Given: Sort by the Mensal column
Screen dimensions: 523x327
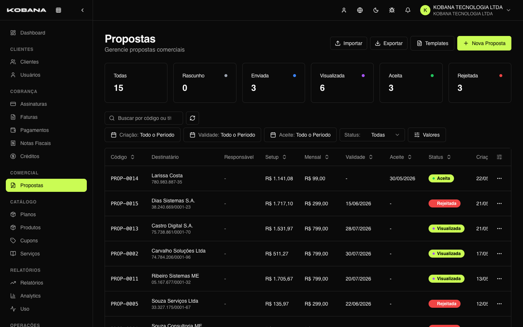Looking at the screenshot, I should click(x=317, y=157).
